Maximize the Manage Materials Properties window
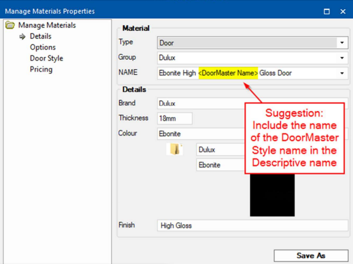 (x=327, y=11)
